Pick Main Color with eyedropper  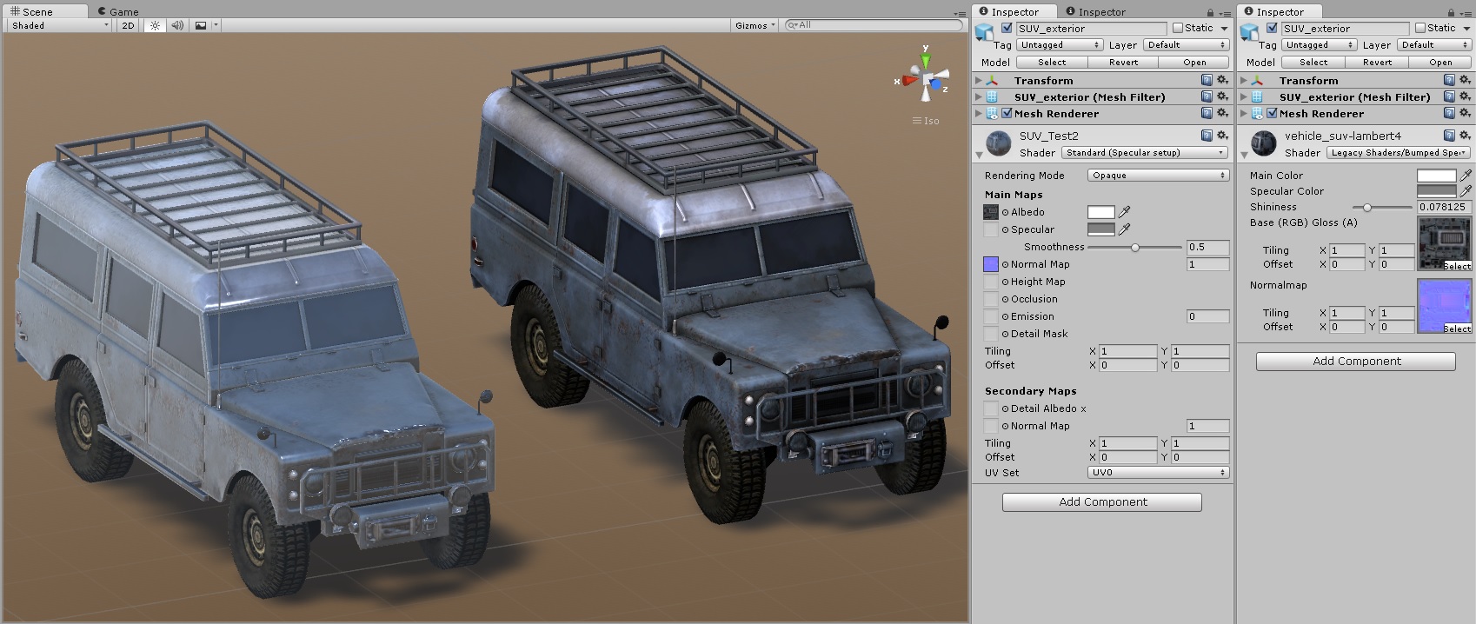pos(1466,175)
